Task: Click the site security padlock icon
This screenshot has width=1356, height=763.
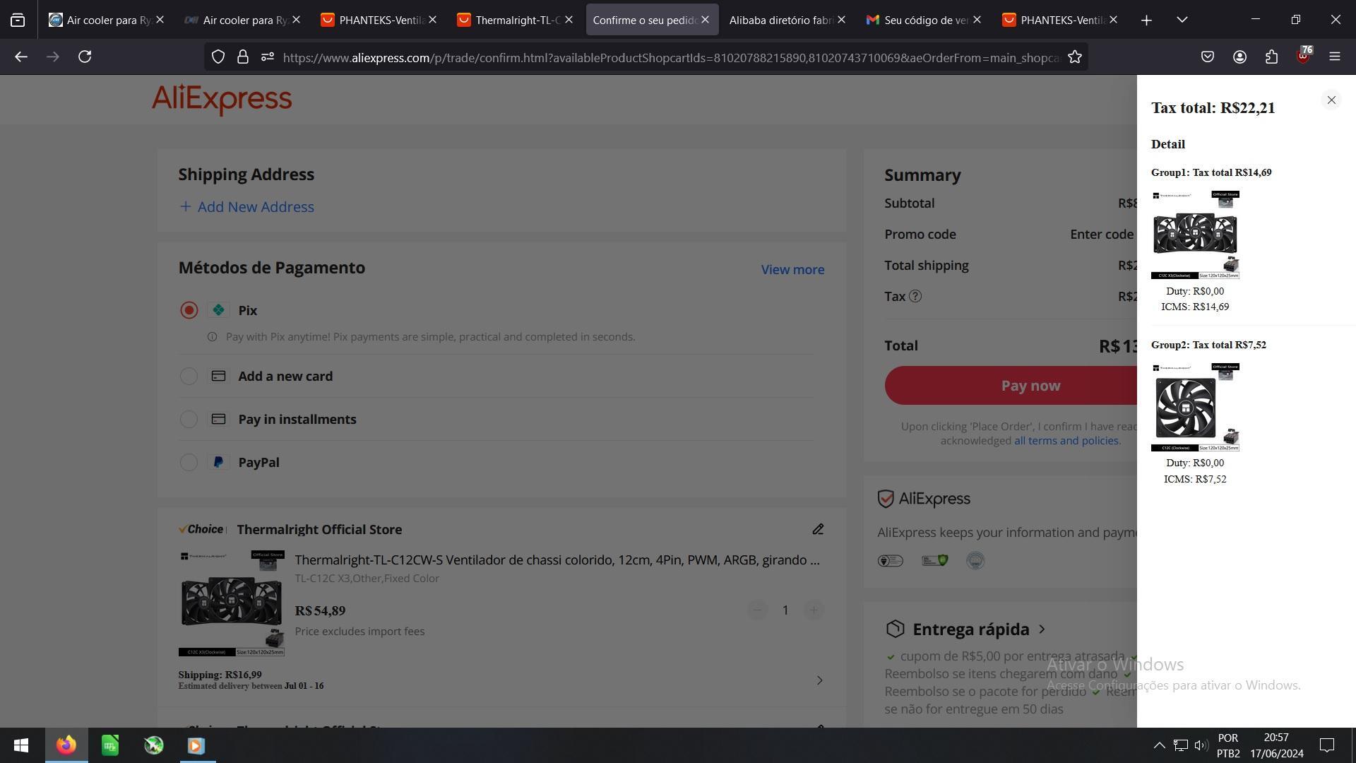Action: click(243, 57)
